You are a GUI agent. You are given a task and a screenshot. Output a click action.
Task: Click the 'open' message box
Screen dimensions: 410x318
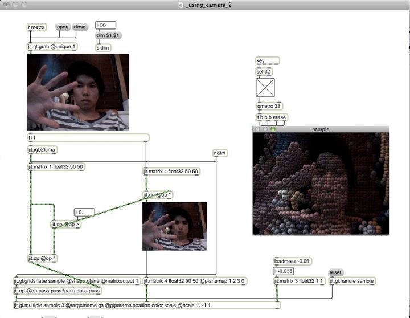point(63,27)
